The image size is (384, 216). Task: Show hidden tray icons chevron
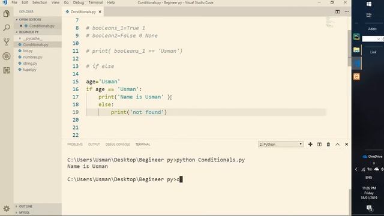[x=356, y=169]
